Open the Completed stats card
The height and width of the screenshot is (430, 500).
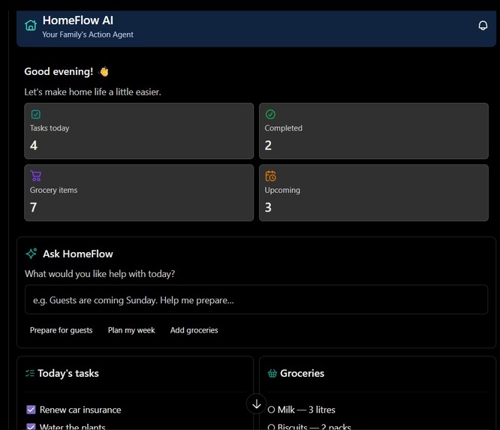coord(374,131)
